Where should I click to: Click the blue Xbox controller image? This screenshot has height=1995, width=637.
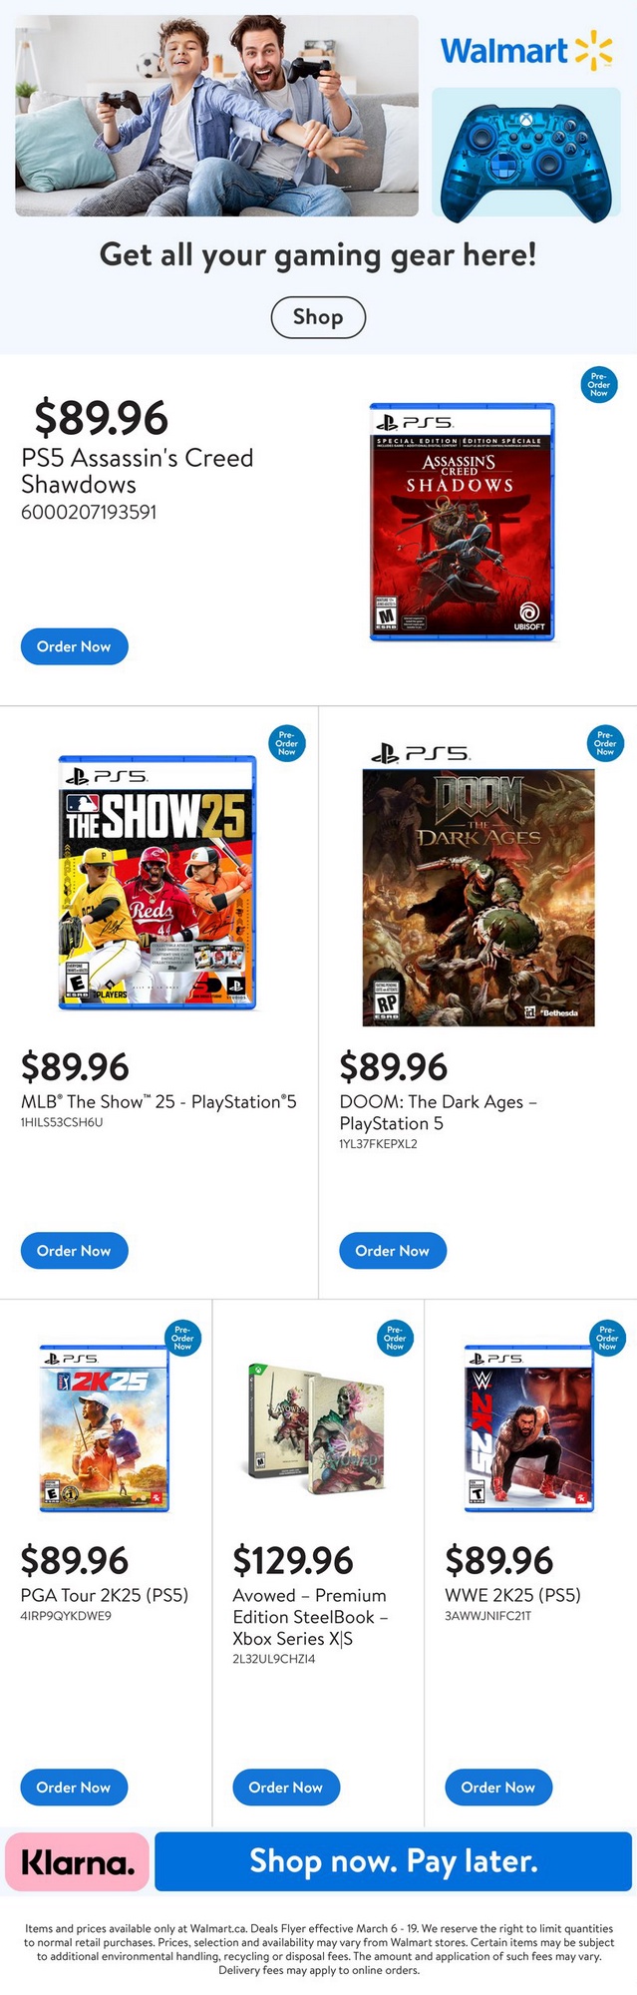(x=525, y=153)
